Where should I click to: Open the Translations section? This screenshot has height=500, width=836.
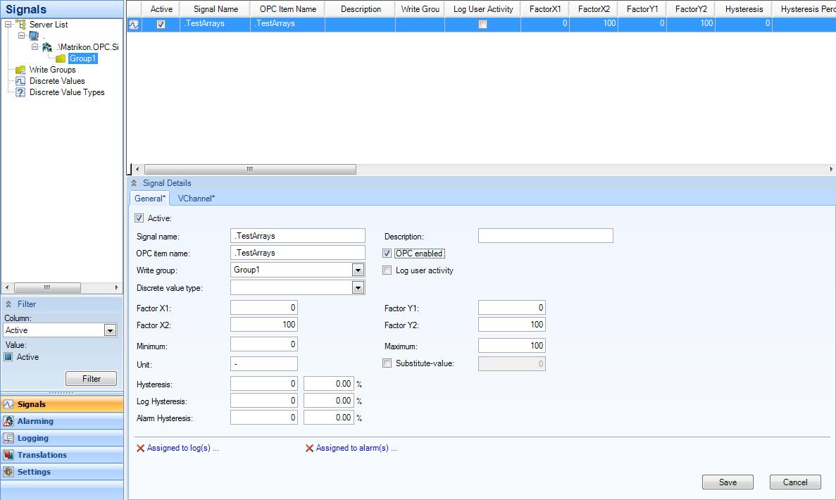42,455
